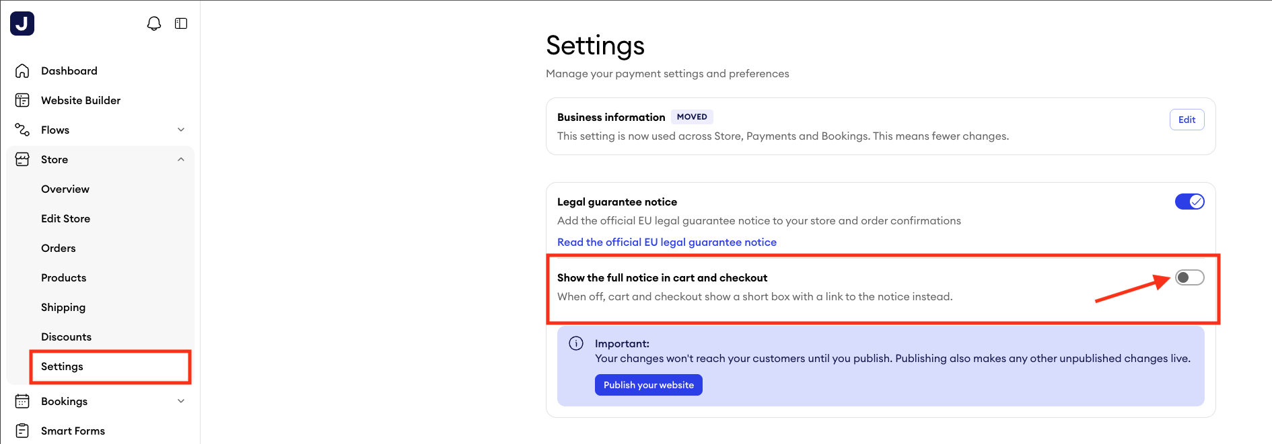1272x444 pixels.
Task: Open Edit Store page
Action: (x=65, y=218)
